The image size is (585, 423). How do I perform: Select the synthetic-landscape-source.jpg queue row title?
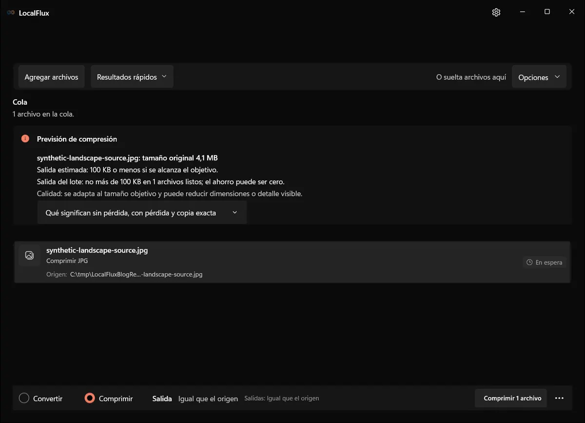click(x=97, y=250)
